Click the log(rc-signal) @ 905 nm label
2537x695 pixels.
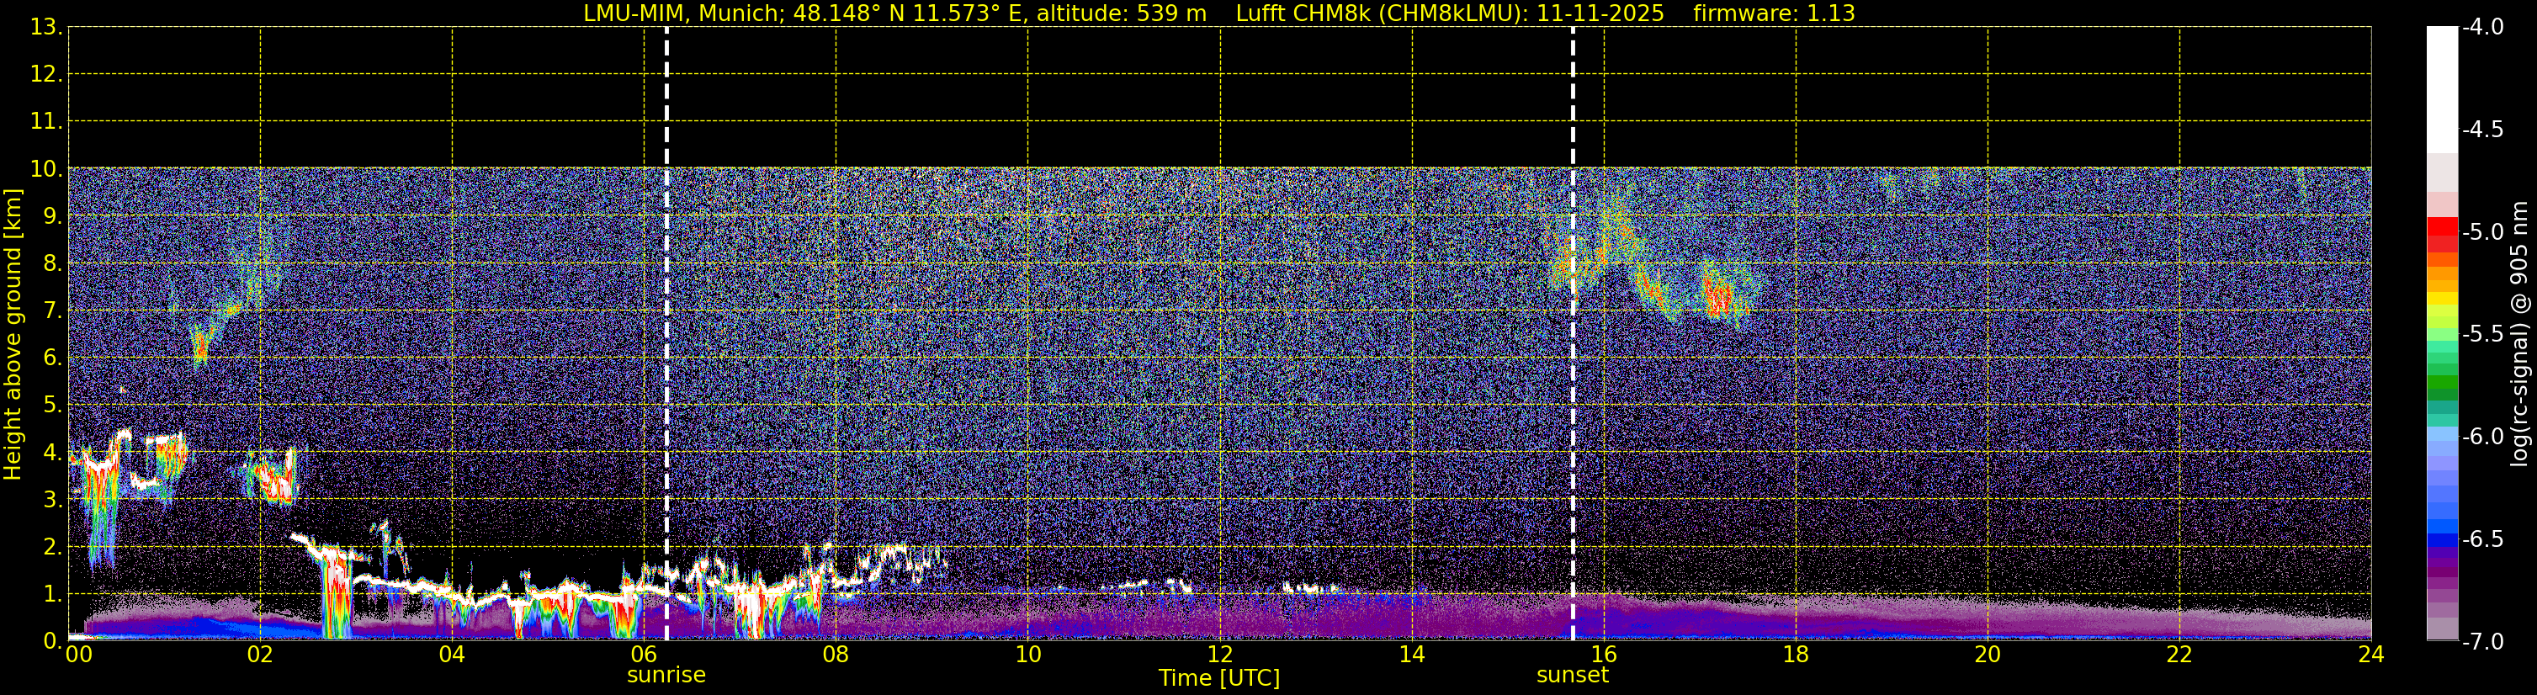[x=2519, y=335]
